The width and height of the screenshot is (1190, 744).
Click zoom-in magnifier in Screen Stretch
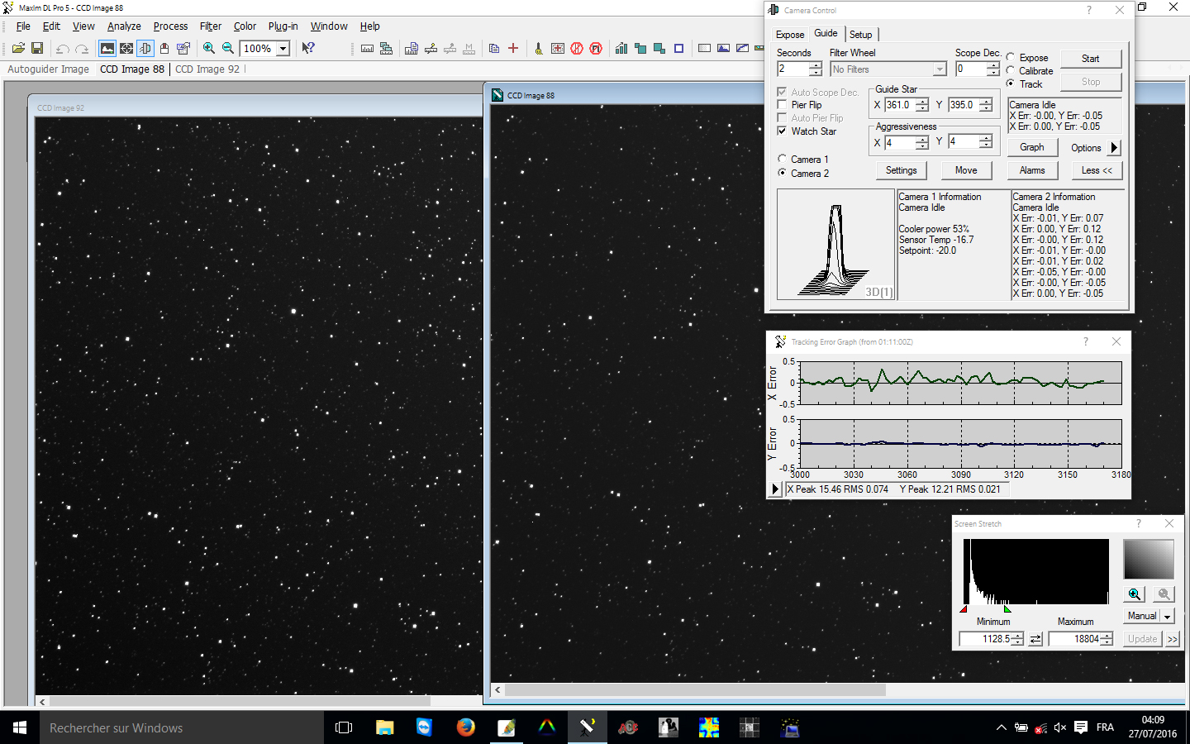point(1135,594)
